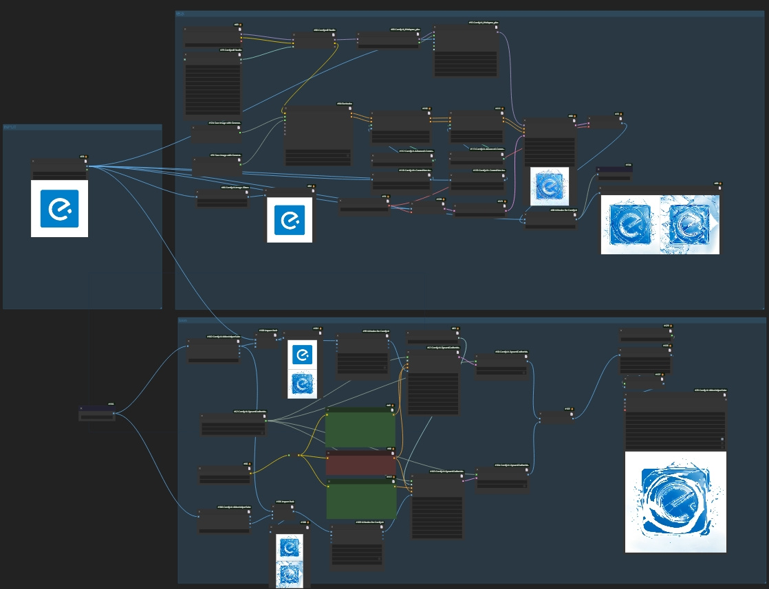The image size is (769, 589).
Task: Click value field of purple node left of bottom group
Action: [96, 416]
